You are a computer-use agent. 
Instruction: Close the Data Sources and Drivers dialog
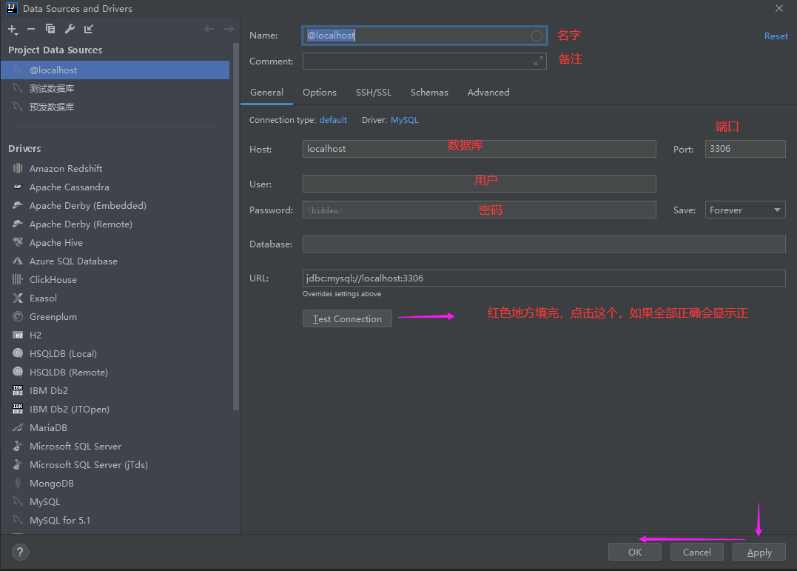click(779, 8)
